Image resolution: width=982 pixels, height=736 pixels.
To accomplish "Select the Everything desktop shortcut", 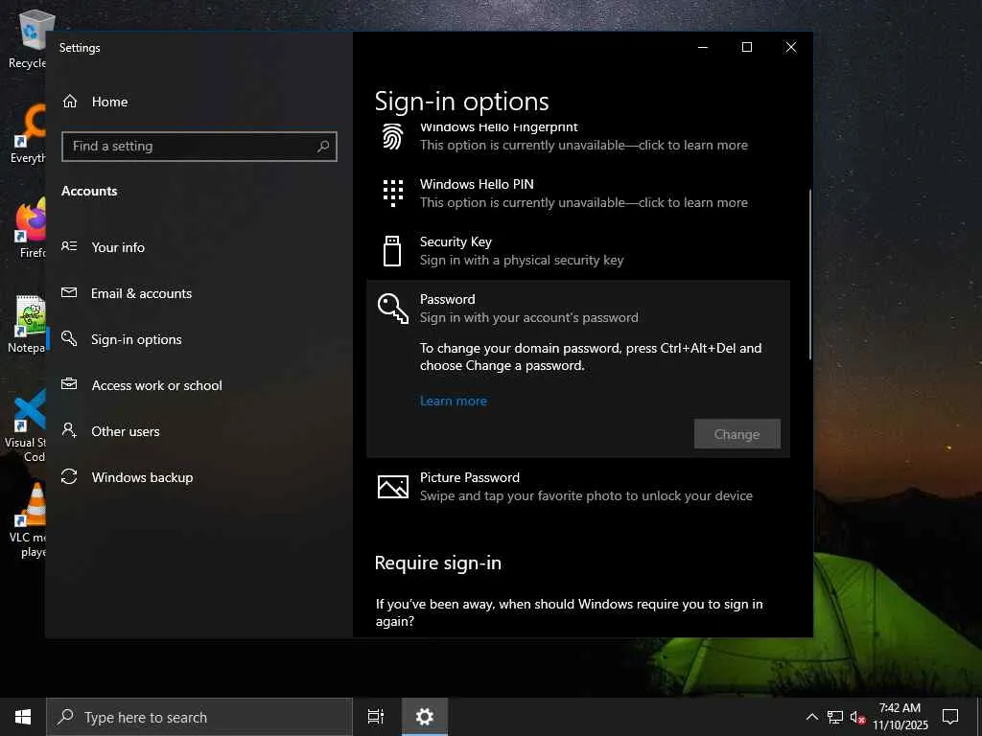I will (28, 134).
